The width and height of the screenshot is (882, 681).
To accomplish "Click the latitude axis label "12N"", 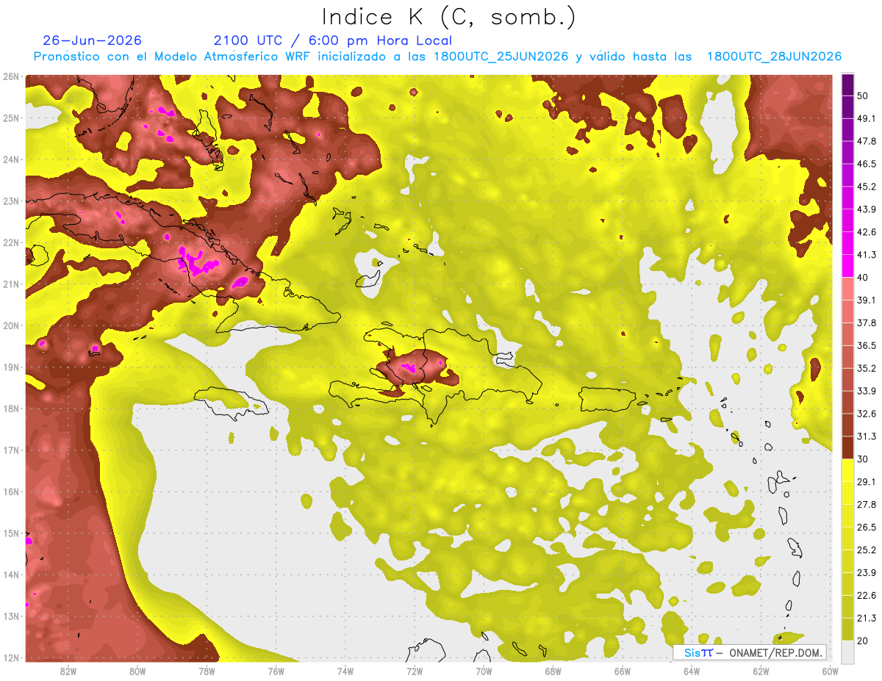I will pos(11,657).
